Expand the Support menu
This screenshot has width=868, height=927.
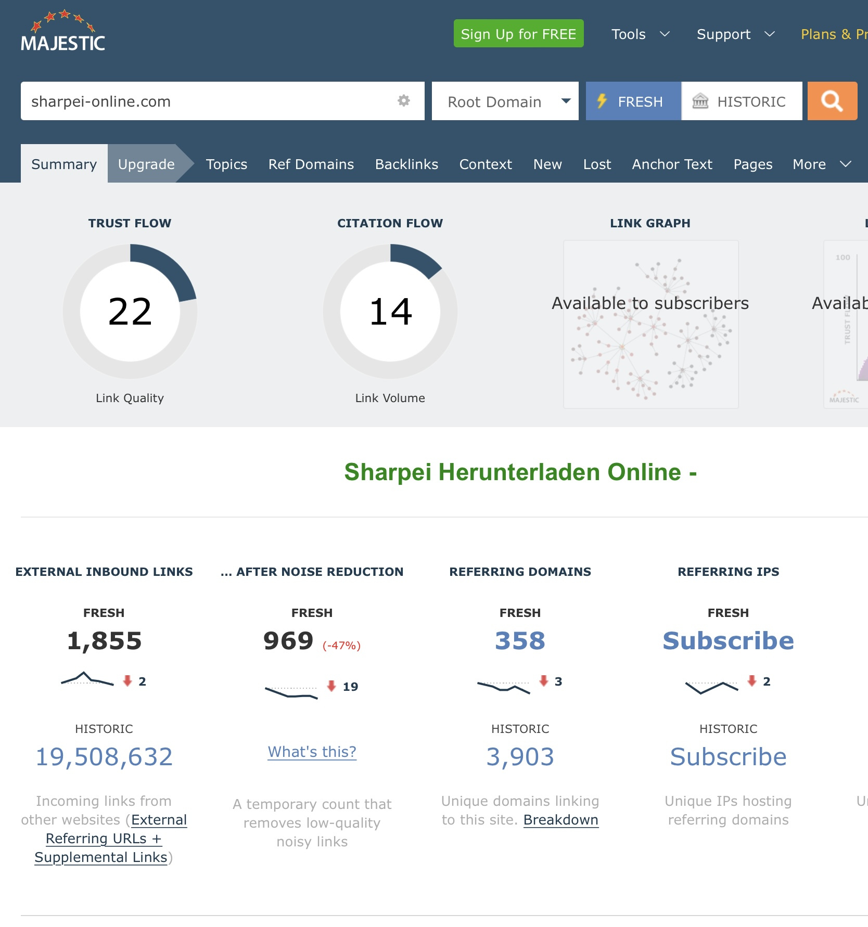(736, 34)
